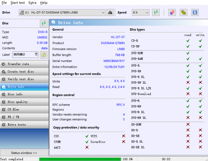Select the Extra tests tab
The width and height of the screenshot is (208, 161).
(x=24, y=125)
